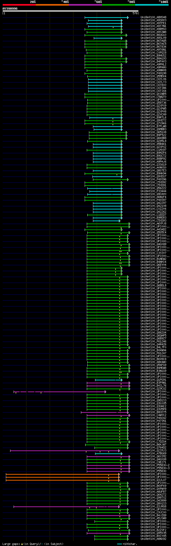Select hit UniRef100_C1MX97
The width and height of the screenshot is (171, 546).
[154, 150]
